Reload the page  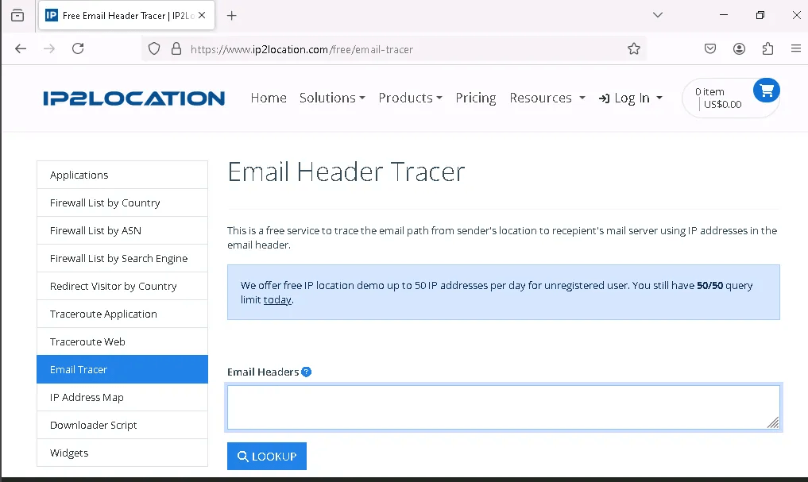pyautogui.click(x=78, y=49)
